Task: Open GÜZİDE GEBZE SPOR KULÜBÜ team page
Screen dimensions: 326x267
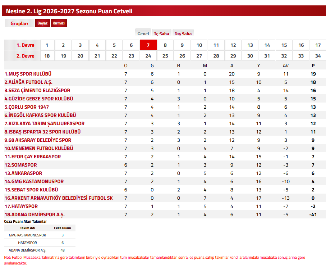Action: click(x=39, y=99)
